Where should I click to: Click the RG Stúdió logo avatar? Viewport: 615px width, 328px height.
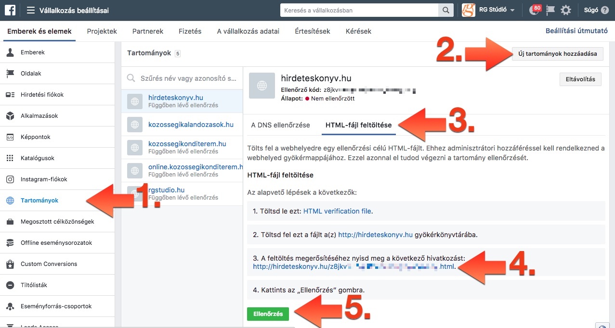468,10
